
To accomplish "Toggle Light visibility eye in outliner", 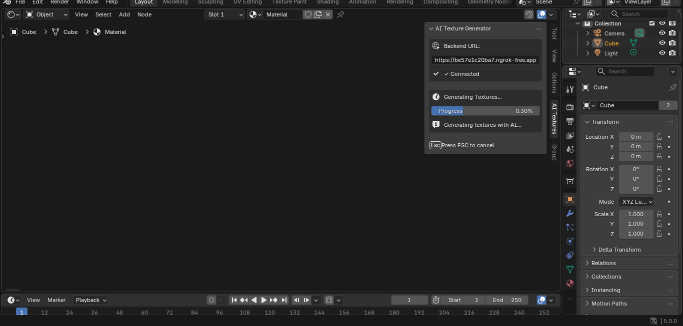I will click(662, 53).
